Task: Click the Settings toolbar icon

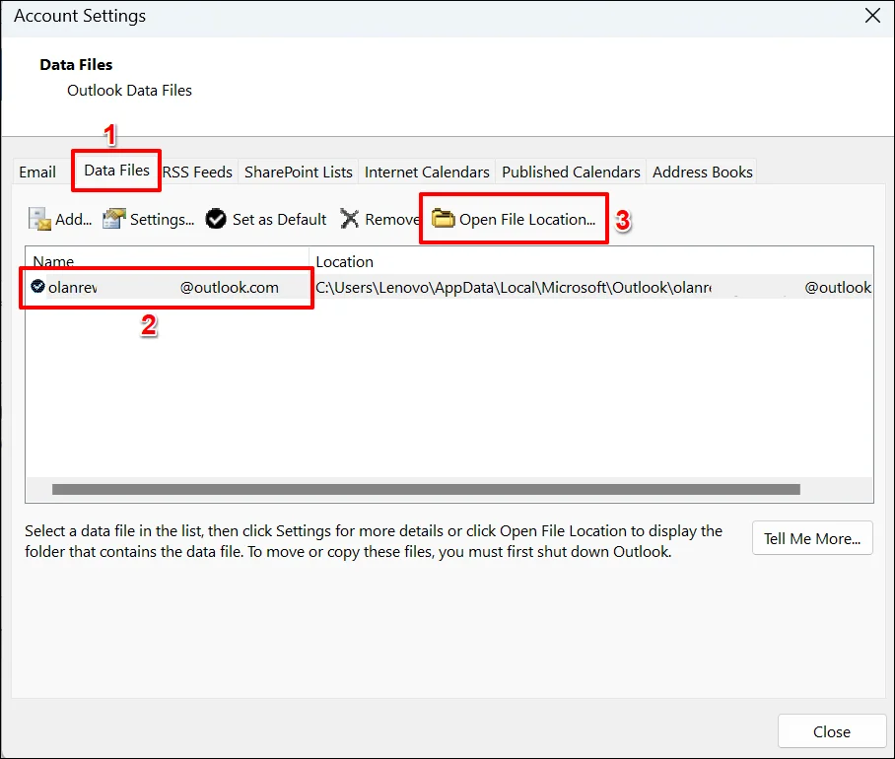Action: tap(114, 219)
